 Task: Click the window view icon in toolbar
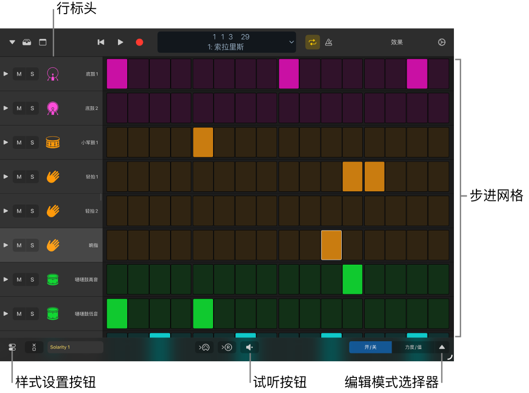click(43, 42)
